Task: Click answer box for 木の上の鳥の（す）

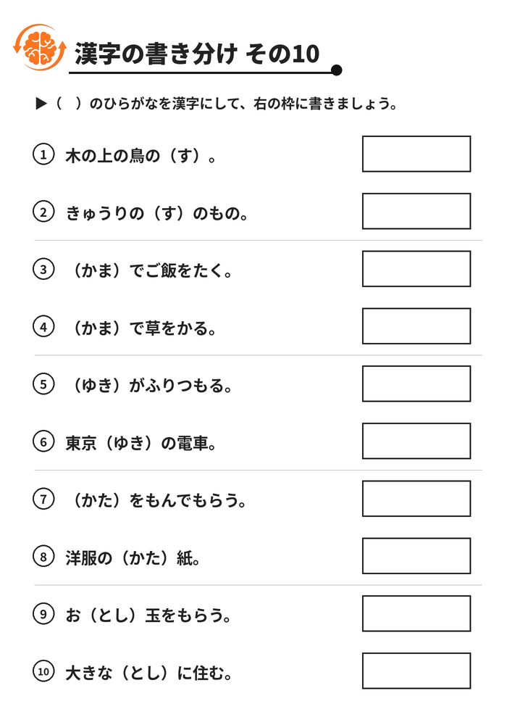Action: point(416,154)
